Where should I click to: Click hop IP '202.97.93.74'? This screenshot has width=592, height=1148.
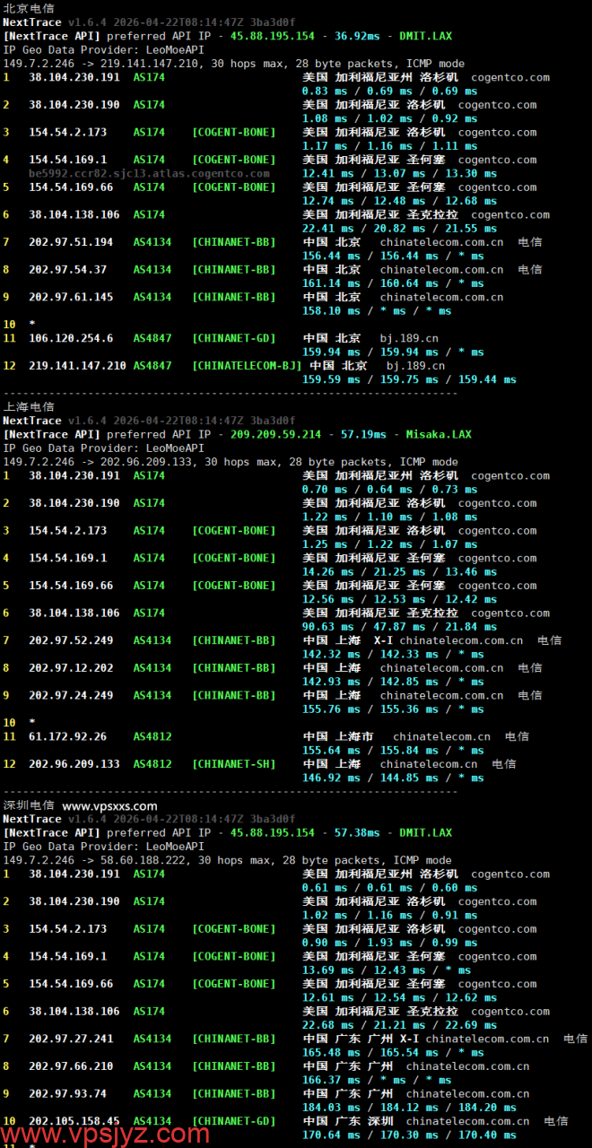67,1093
